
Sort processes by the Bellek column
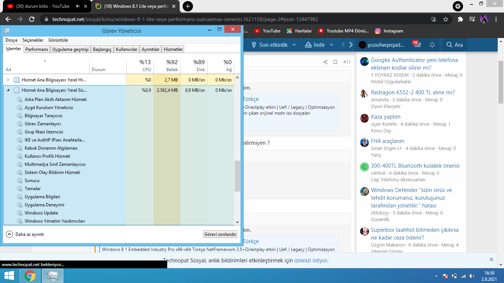click(167, 66)
